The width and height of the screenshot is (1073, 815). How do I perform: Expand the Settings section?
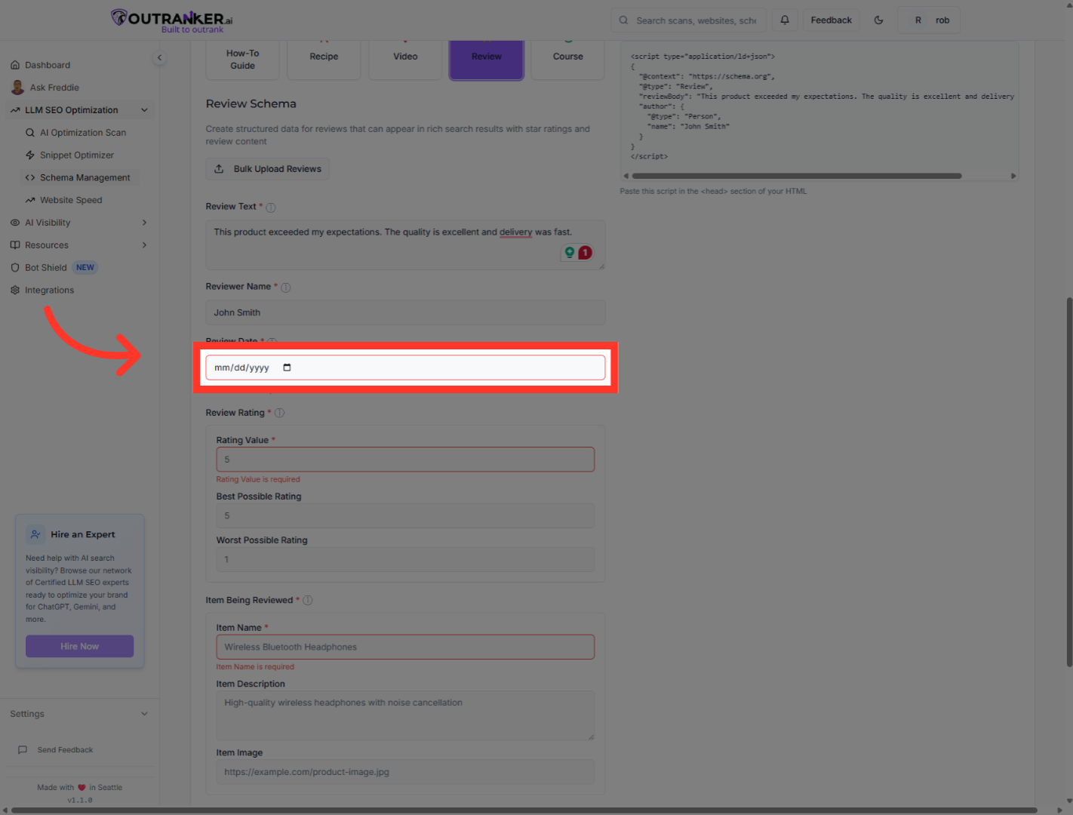pyautogui.click(x=144, y=714)
